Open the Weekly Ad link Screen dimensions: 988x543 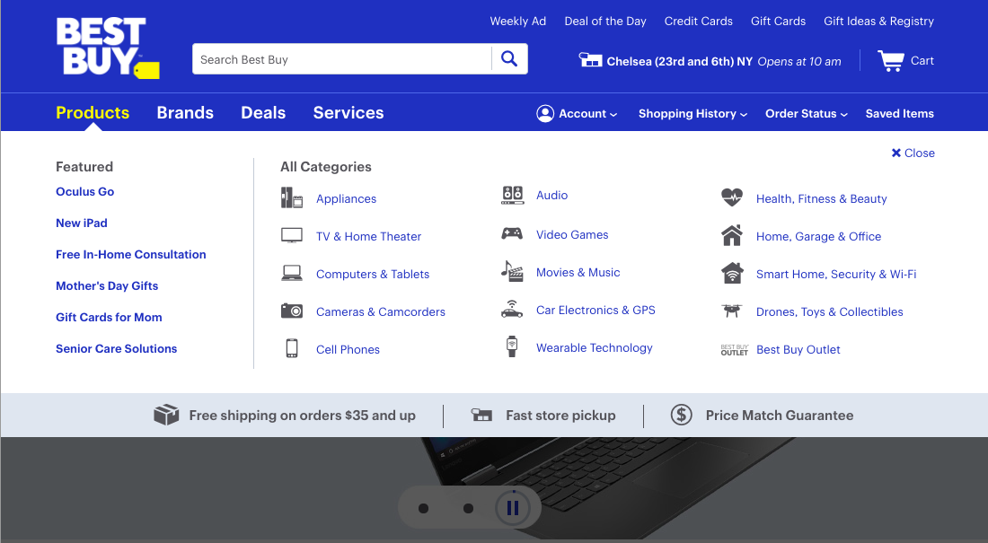click(518, 21)
